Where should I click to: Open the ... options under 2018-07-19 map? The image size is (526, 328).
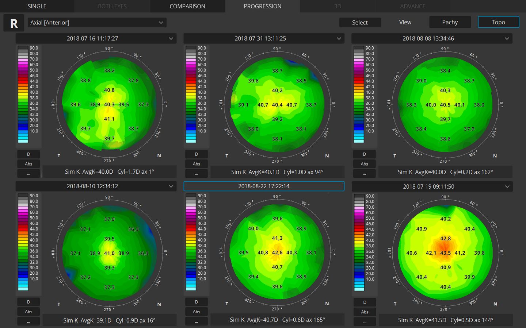click(365, 322)
